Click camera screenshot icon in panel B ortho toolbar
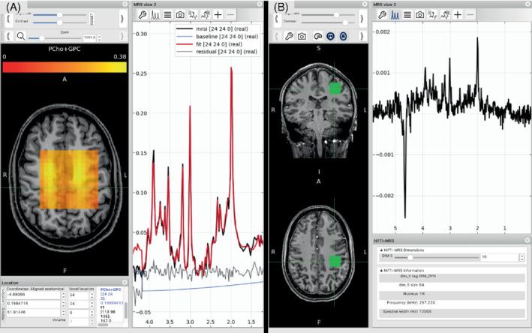The image size is (532, 333). pos(302,36)
